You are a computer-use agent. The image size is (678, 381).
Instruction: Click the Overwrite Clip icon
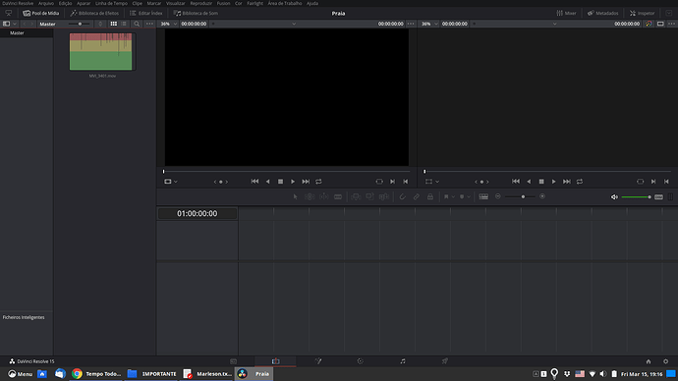pos(369,196)
